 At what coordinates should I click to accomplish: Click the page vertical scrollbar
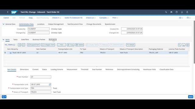pyautogui.click(x=194, y=42)
